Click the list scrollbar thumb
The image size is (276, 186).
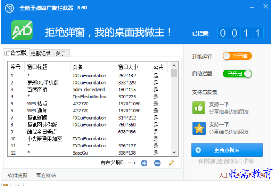point(174,73)
